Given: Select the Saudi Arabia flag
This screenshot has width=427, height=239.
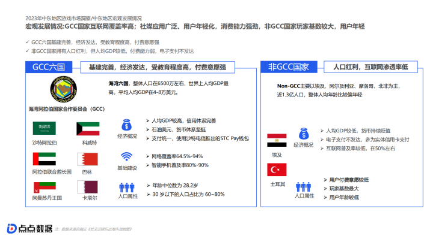Looking at the screenshot, I should tap(44, 128).
